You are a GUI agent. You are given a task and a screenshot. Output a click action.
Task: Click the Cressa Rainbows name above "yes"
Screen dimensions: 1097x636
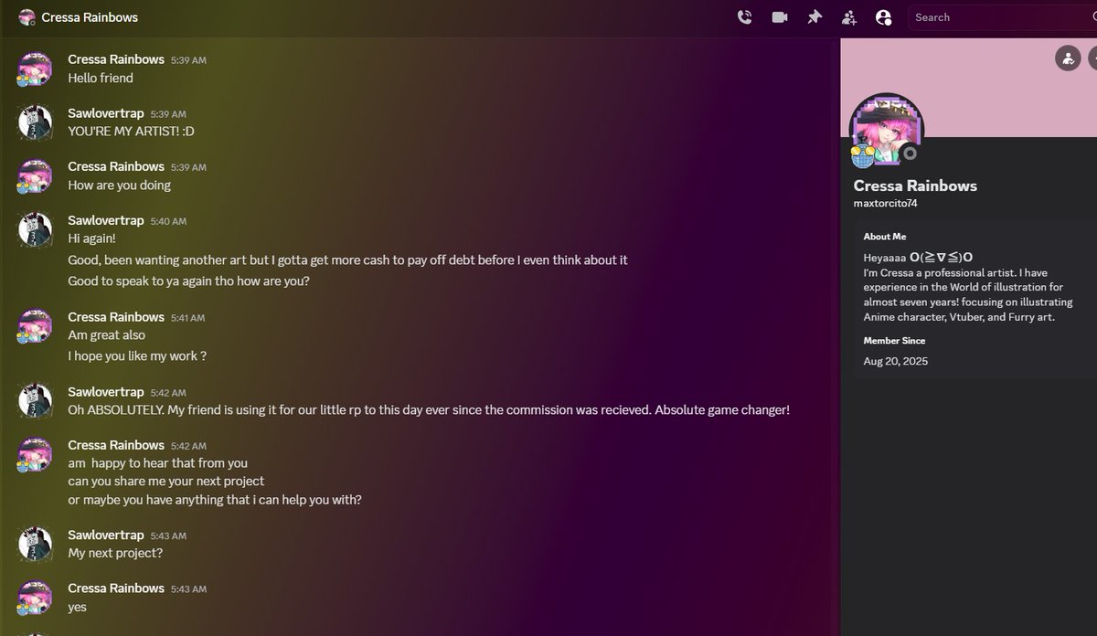pyautogui.click(x=116, y=588)
